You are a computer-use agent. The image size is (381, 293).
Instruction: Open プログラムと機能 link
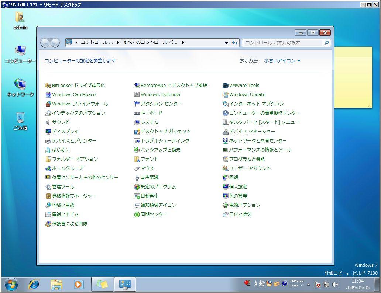(247, 159)
